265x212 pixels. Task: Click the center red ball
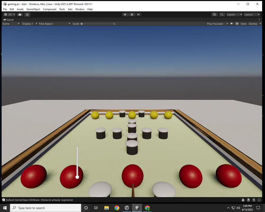tap(132, 176)
